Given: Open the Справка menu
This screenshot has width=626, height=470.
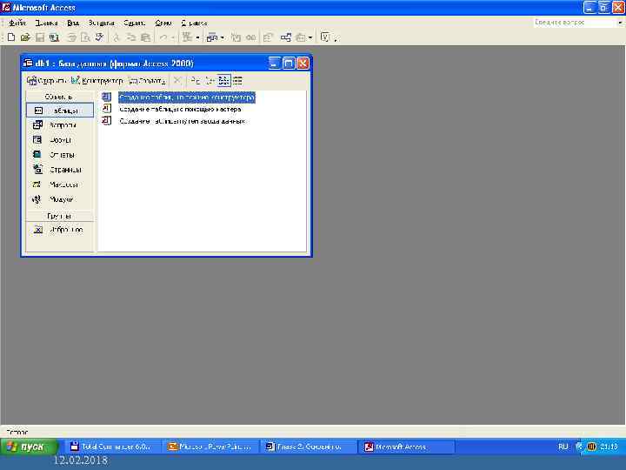Looking at the screenshot, I should coord(194,23).
